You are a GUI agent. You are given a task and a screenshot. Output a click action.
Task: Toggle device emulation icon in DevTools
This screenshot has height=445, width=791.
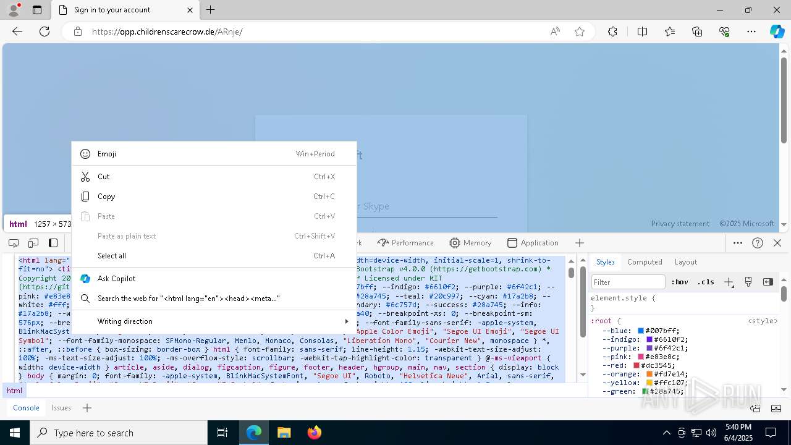[x=33, y=243]
